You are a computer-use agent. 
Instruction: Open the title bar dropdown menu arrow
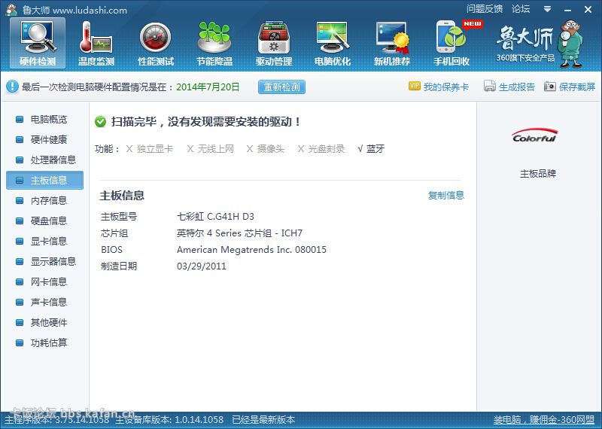point(548,9)
